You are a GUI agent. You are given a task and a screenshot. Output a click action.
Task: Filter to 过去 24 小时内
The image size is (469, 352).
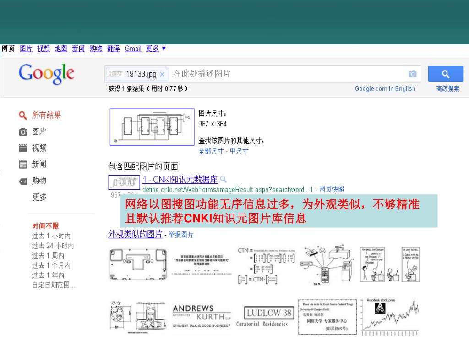(53, 246)
